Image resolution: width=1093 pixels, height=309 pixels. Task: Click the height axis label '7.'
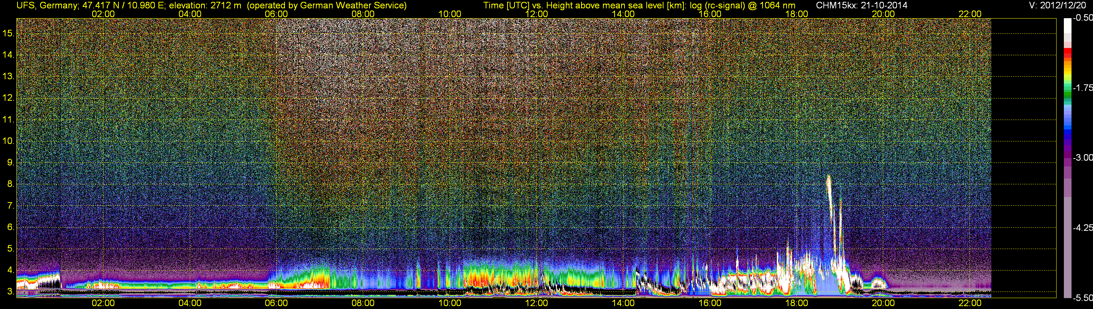[11, 206]
